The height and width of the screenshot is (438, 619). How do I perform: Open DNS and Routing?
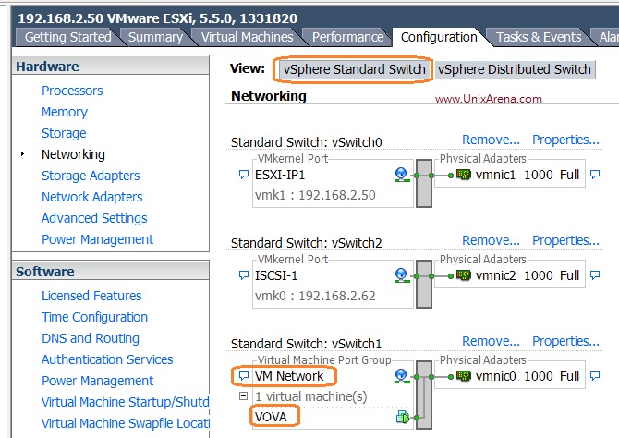click(x=90, y=338)
